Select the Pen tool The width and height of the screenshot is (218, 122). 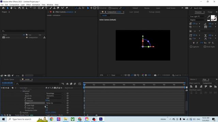click(x=43, y=8)
